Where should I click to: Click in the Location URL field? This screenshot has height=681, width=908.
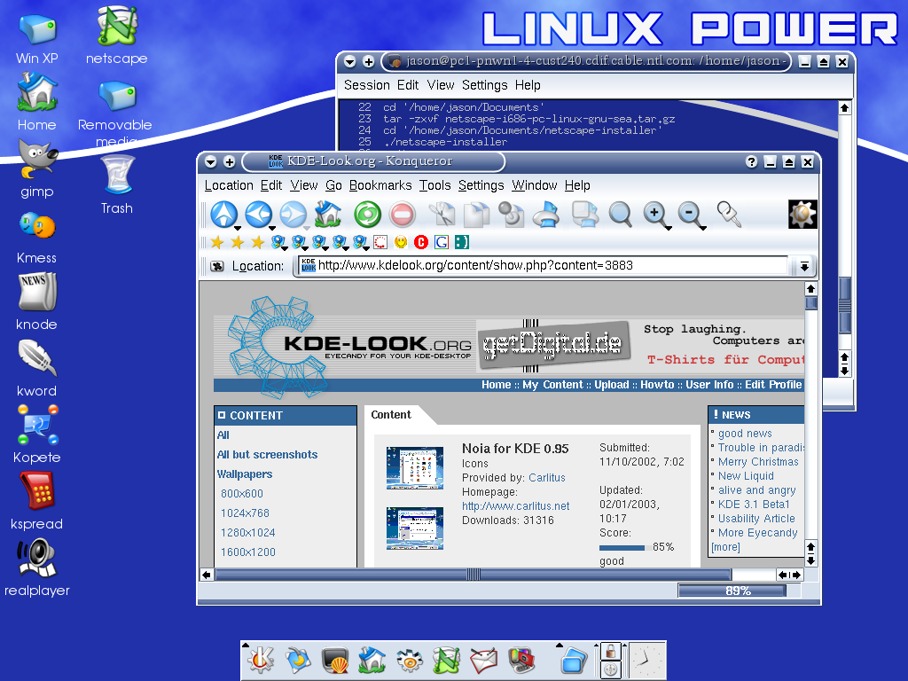click(x=544, y=266)
